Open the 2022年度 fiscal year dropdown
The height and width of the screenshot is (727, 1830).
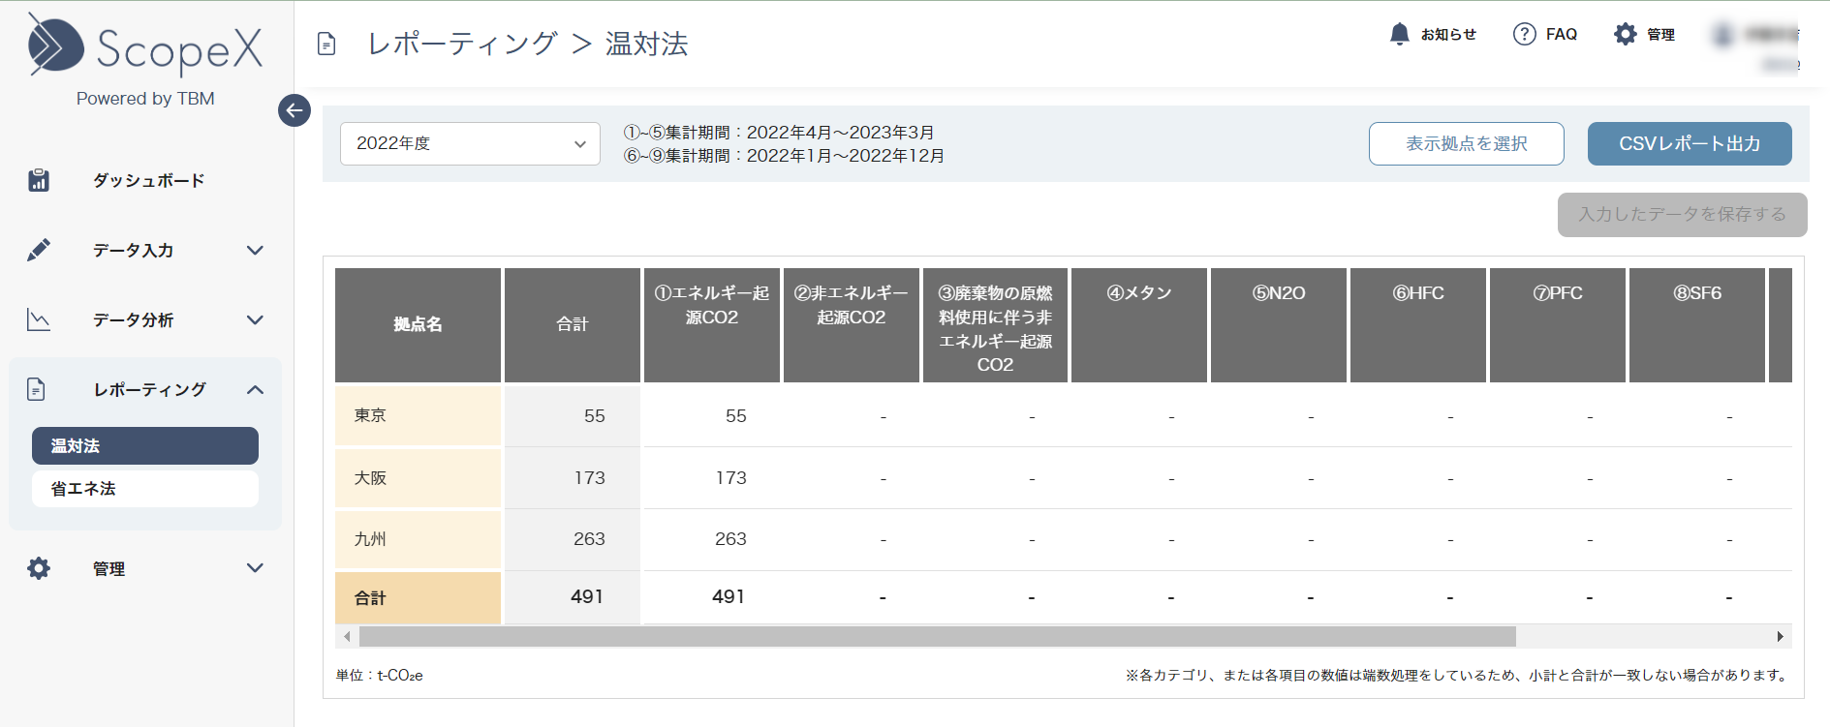point(470,143)
